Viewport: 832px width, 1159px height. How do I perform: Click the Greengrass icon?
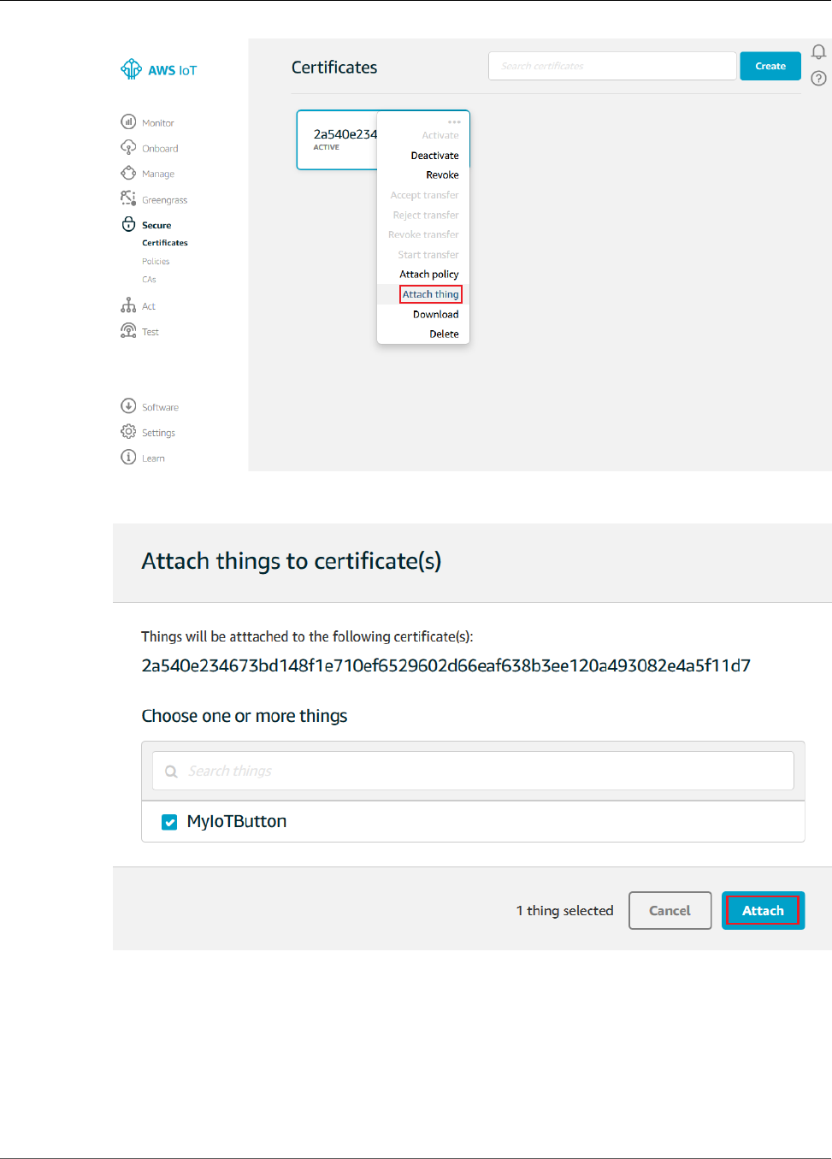pyautogui.click(x=128, y=198)
